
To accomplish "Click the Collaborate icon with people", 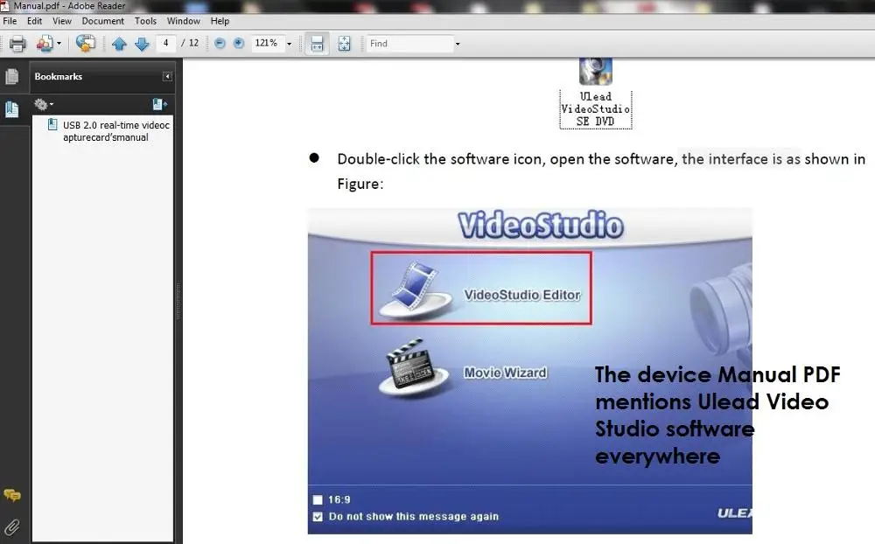I will coord(45,44).
